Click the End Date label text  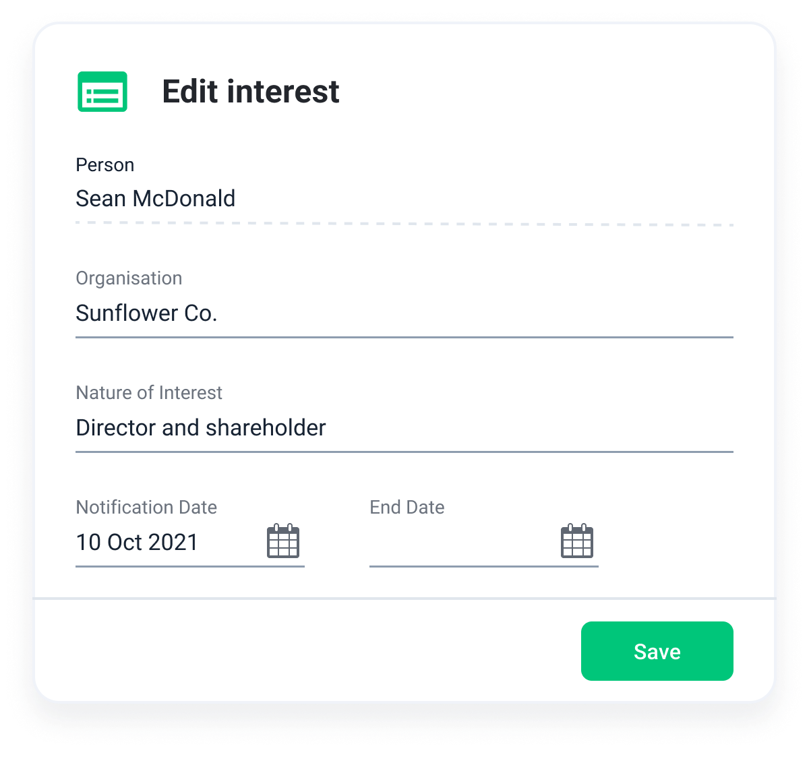[x=407, y=507]
